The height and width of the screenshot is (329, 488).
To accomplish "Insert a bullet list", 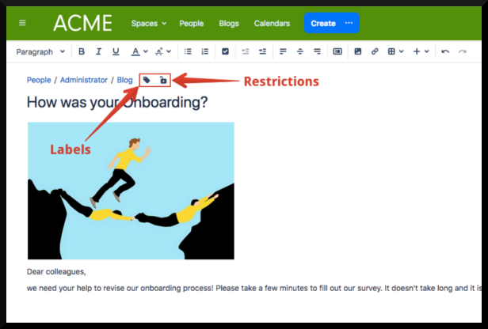I will pyautogui.click(x=188, y=51).
